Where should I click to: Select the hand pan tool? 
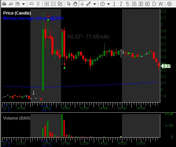pos(75,4)
